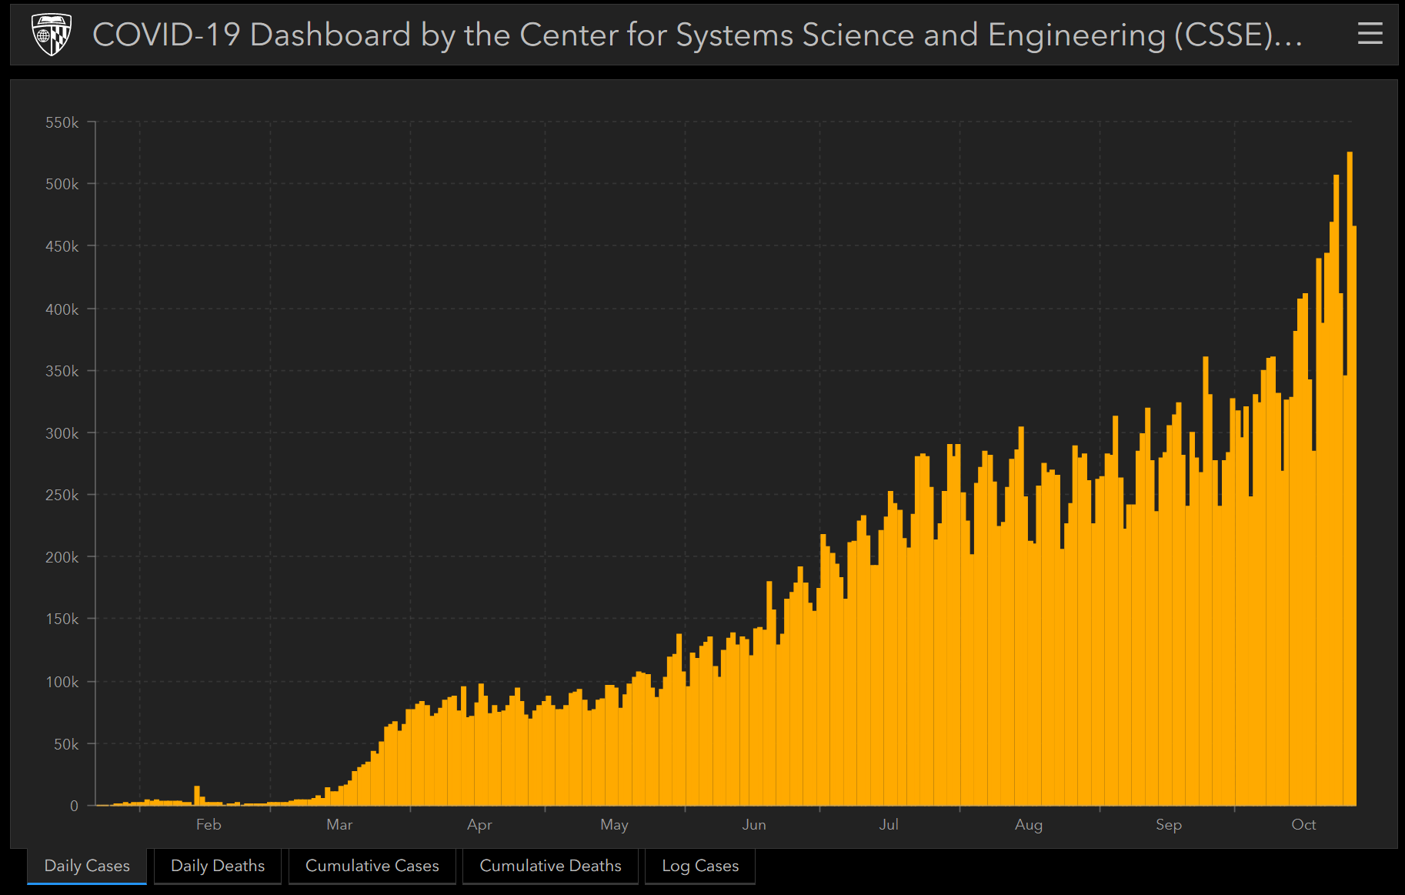Click the Johns Hopkins shield logo

click(x=51, y=35)
